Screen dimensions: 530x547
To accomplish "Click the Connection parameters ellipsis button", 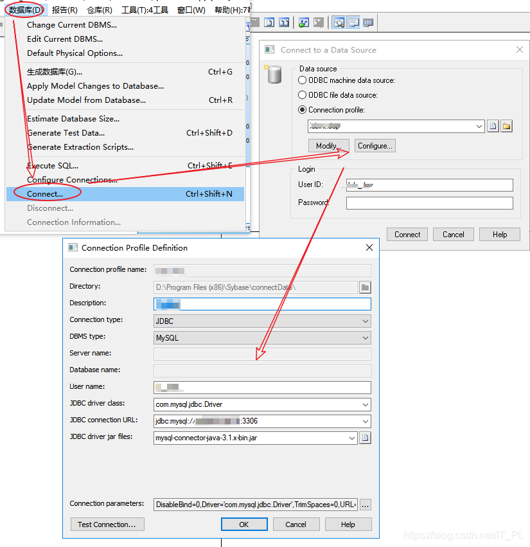I will (x=365, y=505).
